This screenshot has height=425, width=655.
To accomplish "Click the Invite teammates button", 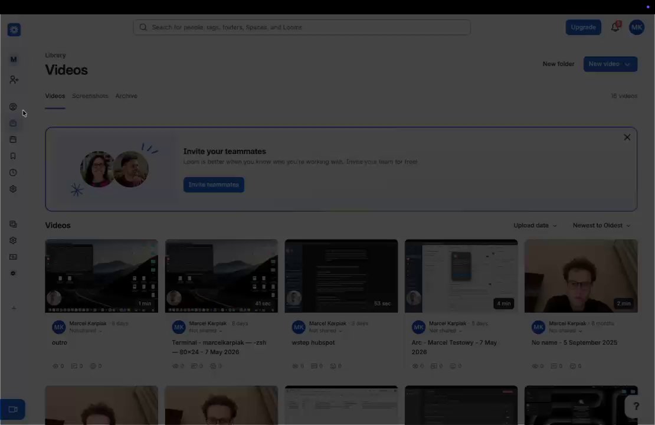I will coord(214,185).
